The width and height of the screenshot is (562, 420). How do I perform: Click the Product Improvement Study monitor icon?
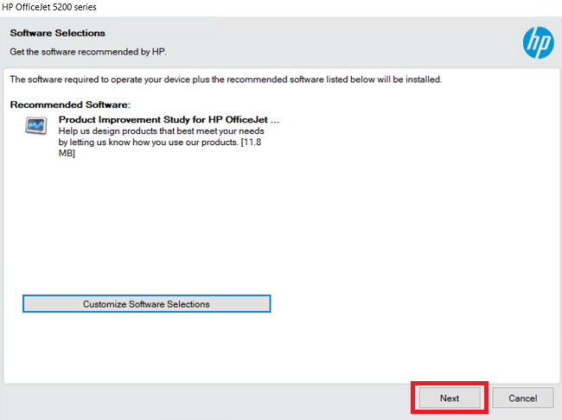pos(35,125)
